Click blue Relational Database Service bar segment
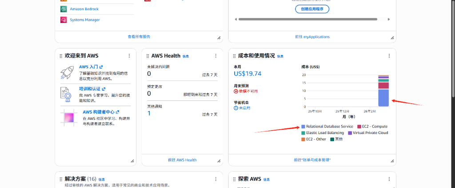Screen dimensions: 455x188 [x=383, y=98]
